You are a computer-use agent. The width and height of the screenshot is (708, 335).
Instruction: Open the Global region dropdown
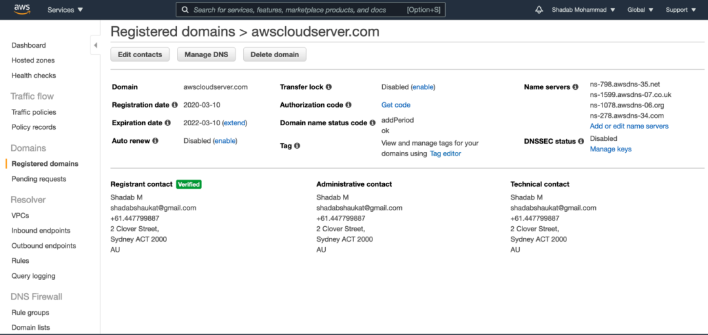pyautogui.click(x=640, y=9)
